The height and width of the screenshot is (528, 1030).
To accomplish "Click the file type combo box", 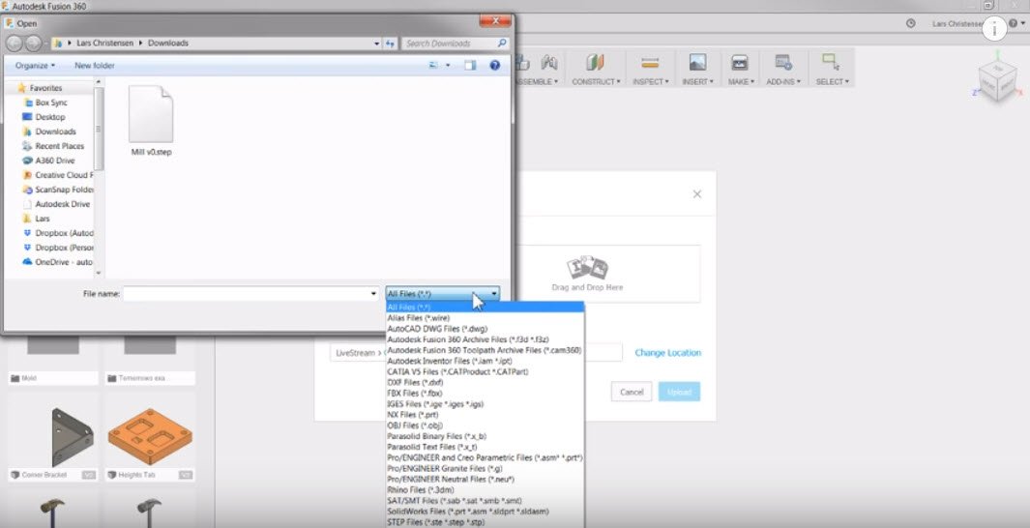I will pyautogui.click(x=442, y=294).
